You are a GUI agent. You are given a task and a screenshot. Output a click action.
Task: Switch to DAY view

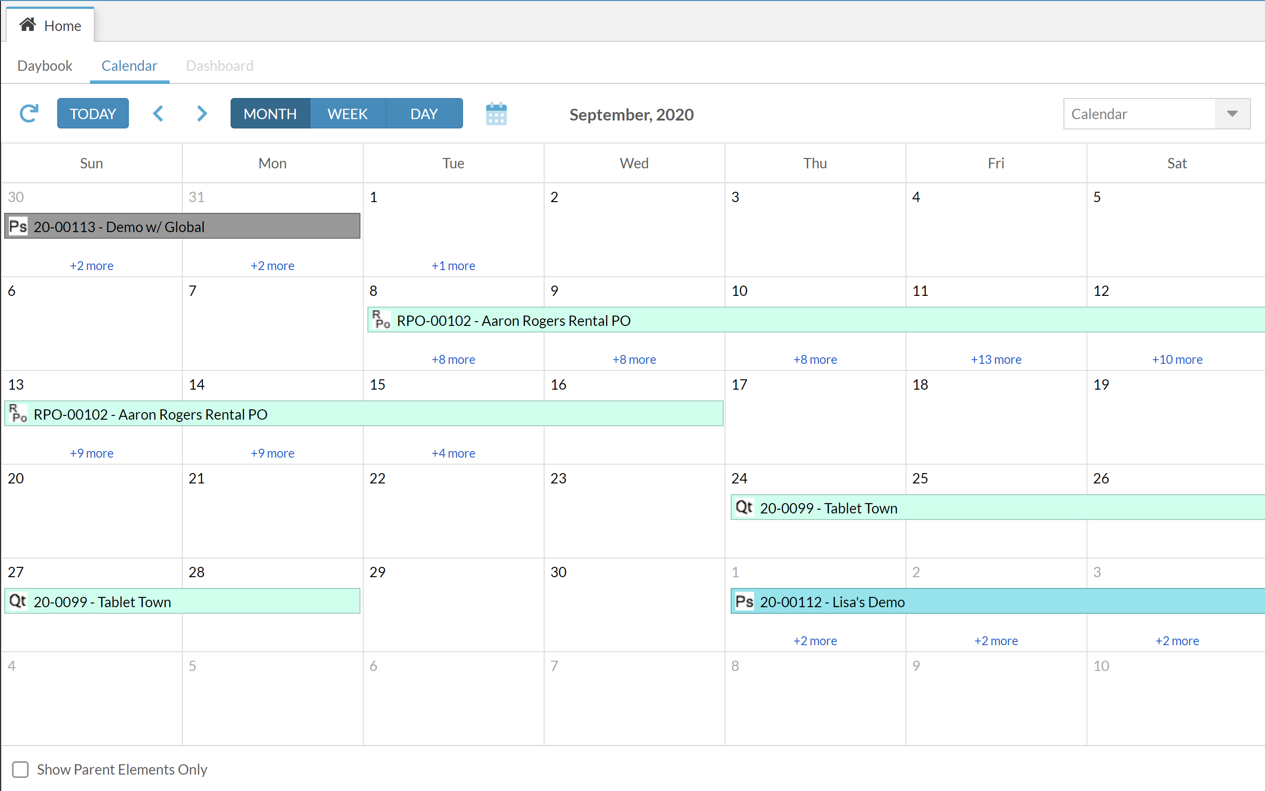(424, 113)
